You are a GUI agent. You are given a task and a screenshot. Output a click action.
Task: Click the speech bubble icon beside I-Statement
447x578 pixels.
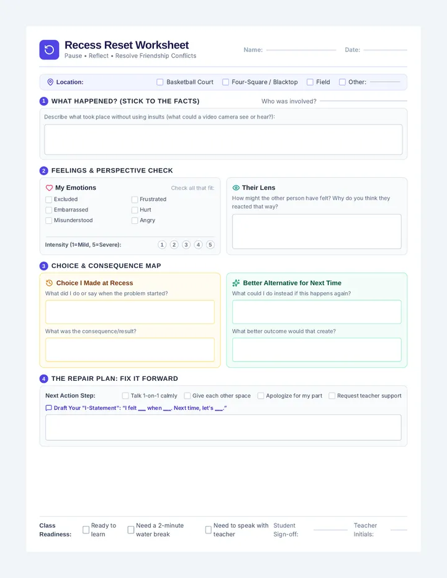48,407
